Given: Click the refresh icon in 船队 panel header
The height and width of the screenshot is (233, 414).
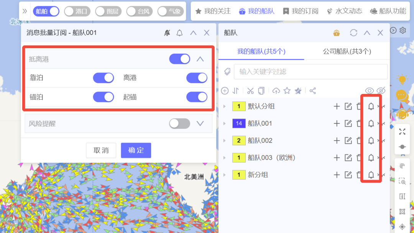Looking at the screenshot, I should tap(353, 33).
